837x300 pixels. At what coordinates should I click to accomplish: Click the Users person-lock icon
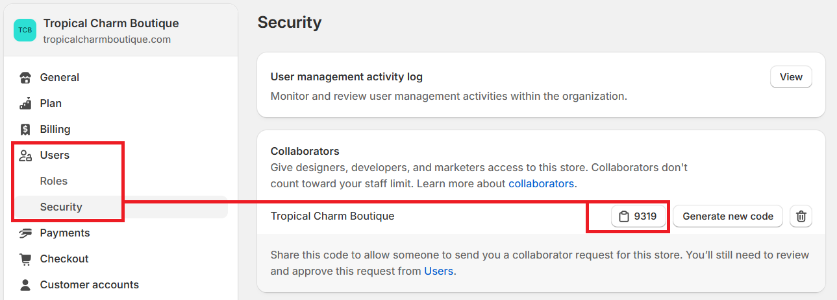[x=25, y=156]
